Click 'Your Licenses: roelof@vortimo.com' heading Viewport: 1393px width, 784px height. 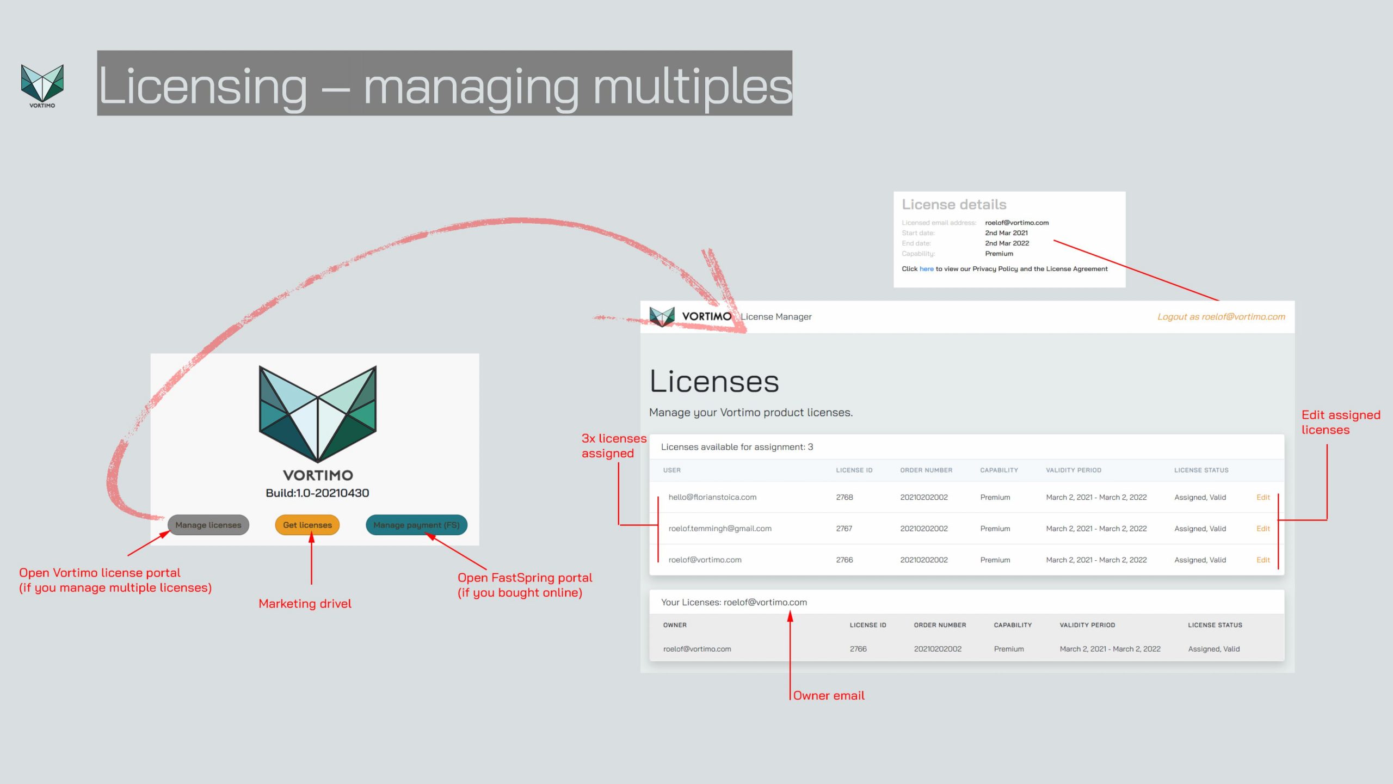click(x=734, y=602)
